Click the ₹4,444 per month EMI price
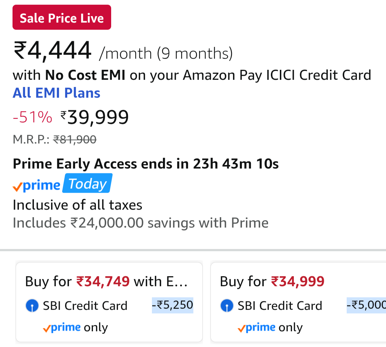The height and width of the screenshot is (347, 386). coord(53,51)
